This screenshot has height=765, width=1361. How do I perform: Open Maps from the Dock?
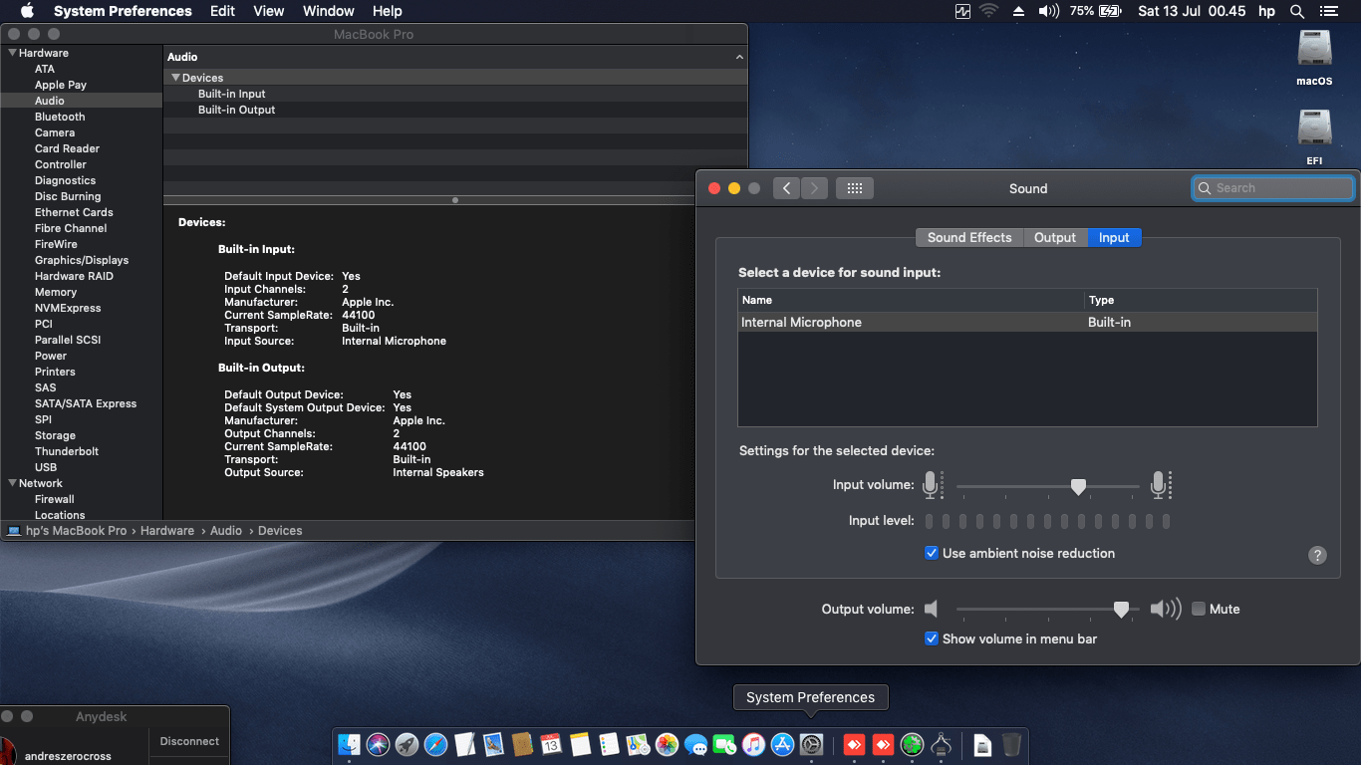[x=638, y=744]
